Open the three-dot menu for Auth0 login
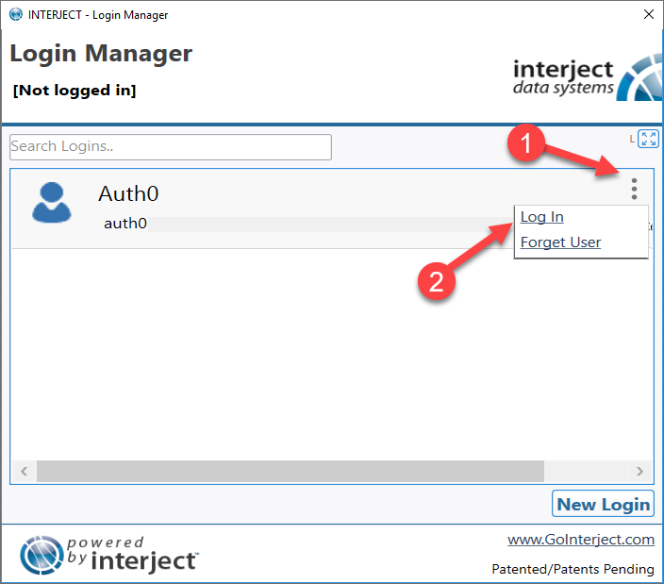The width and height of the screenshot is (664, 584). coord(634,189)
